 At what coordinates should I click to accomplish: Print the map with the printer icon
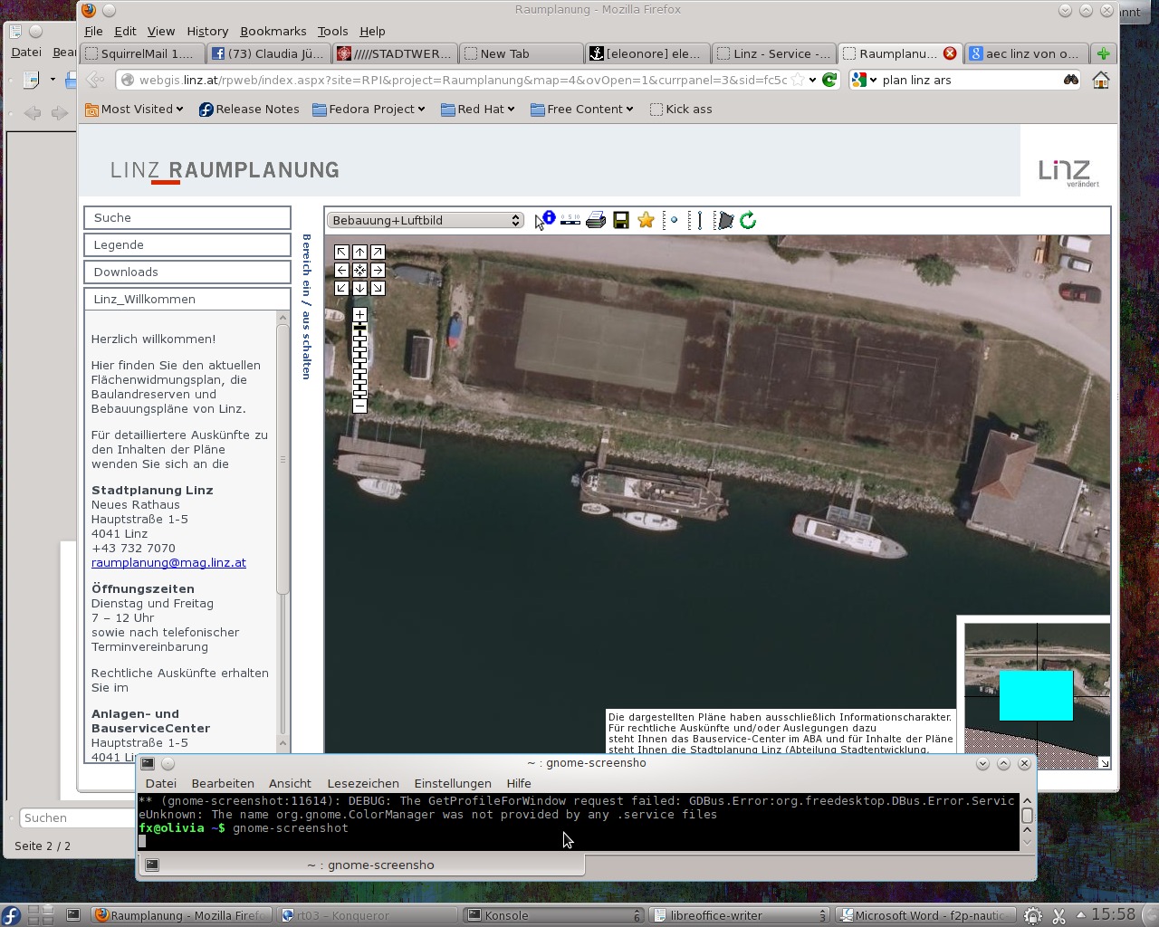click(596, 220)
